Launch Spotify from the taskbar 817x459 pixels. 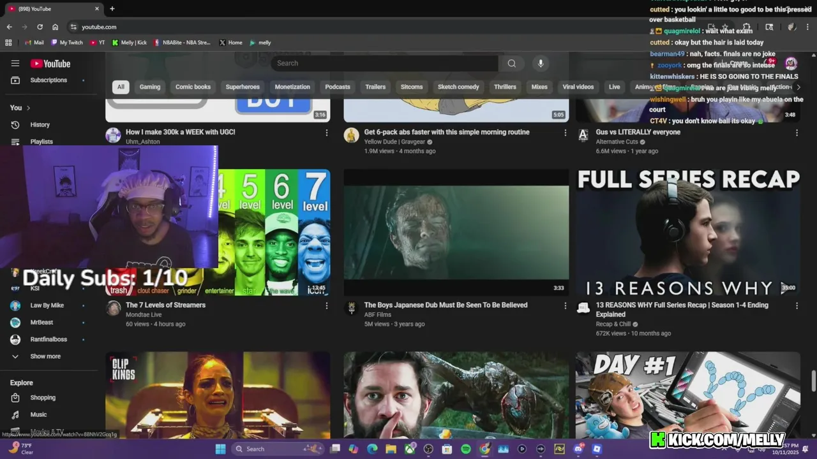coord(466,449)
